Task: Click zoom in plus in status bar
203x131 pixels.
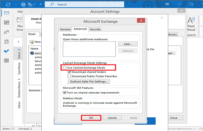Action: coord(194,129)
